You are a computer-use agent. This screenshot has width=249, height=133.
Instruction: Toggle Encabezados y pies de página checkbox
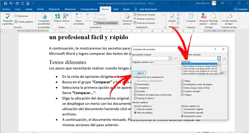point(182,84)
